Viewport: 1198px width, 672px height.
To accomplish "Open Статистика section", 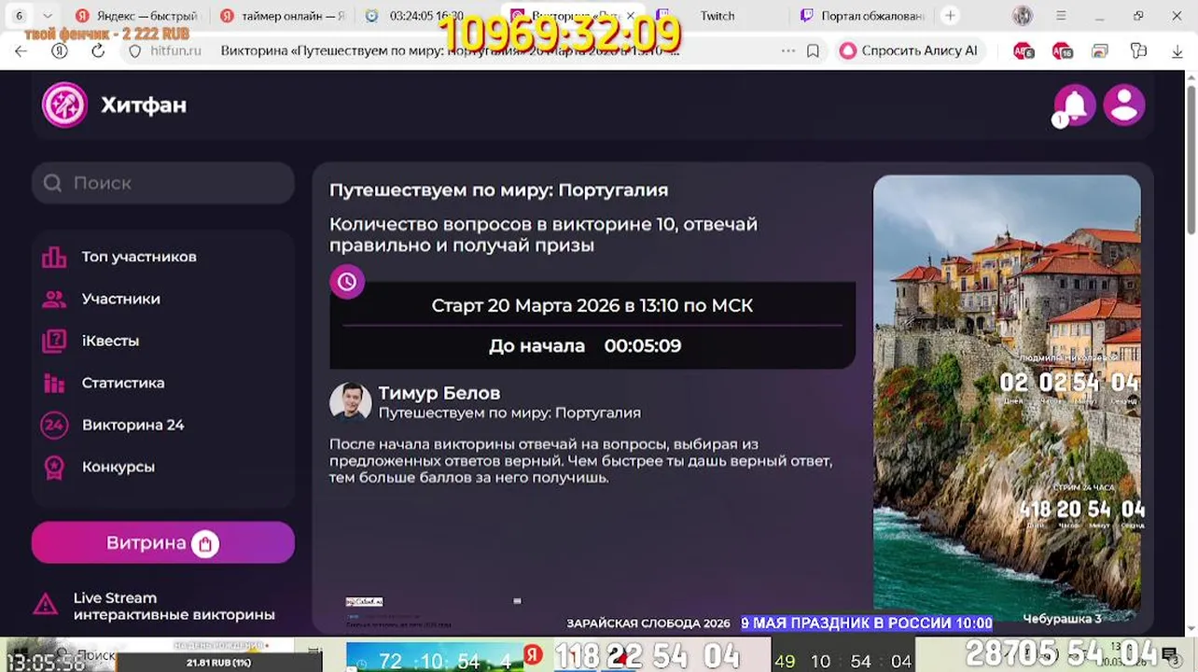I will [123, 383].
